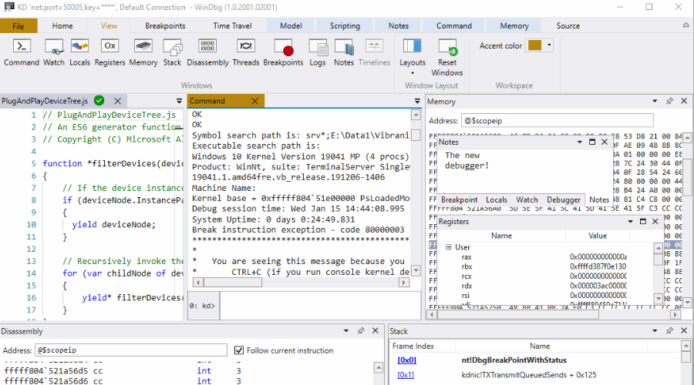Open the script tab group overflow dropdown
Image resolution: width=694 pixels, height=385 pixels.
point(179,101)
